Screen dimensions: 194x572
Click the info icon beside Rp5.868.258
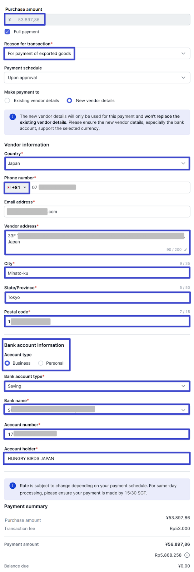(187, 555)
